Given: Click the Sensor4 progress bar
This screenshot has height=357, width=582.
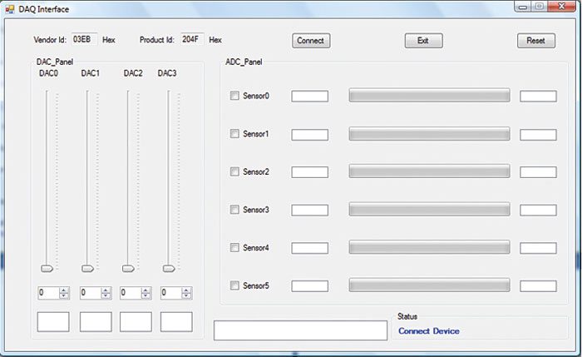Looking at the screenshot, I should point(429,247).
